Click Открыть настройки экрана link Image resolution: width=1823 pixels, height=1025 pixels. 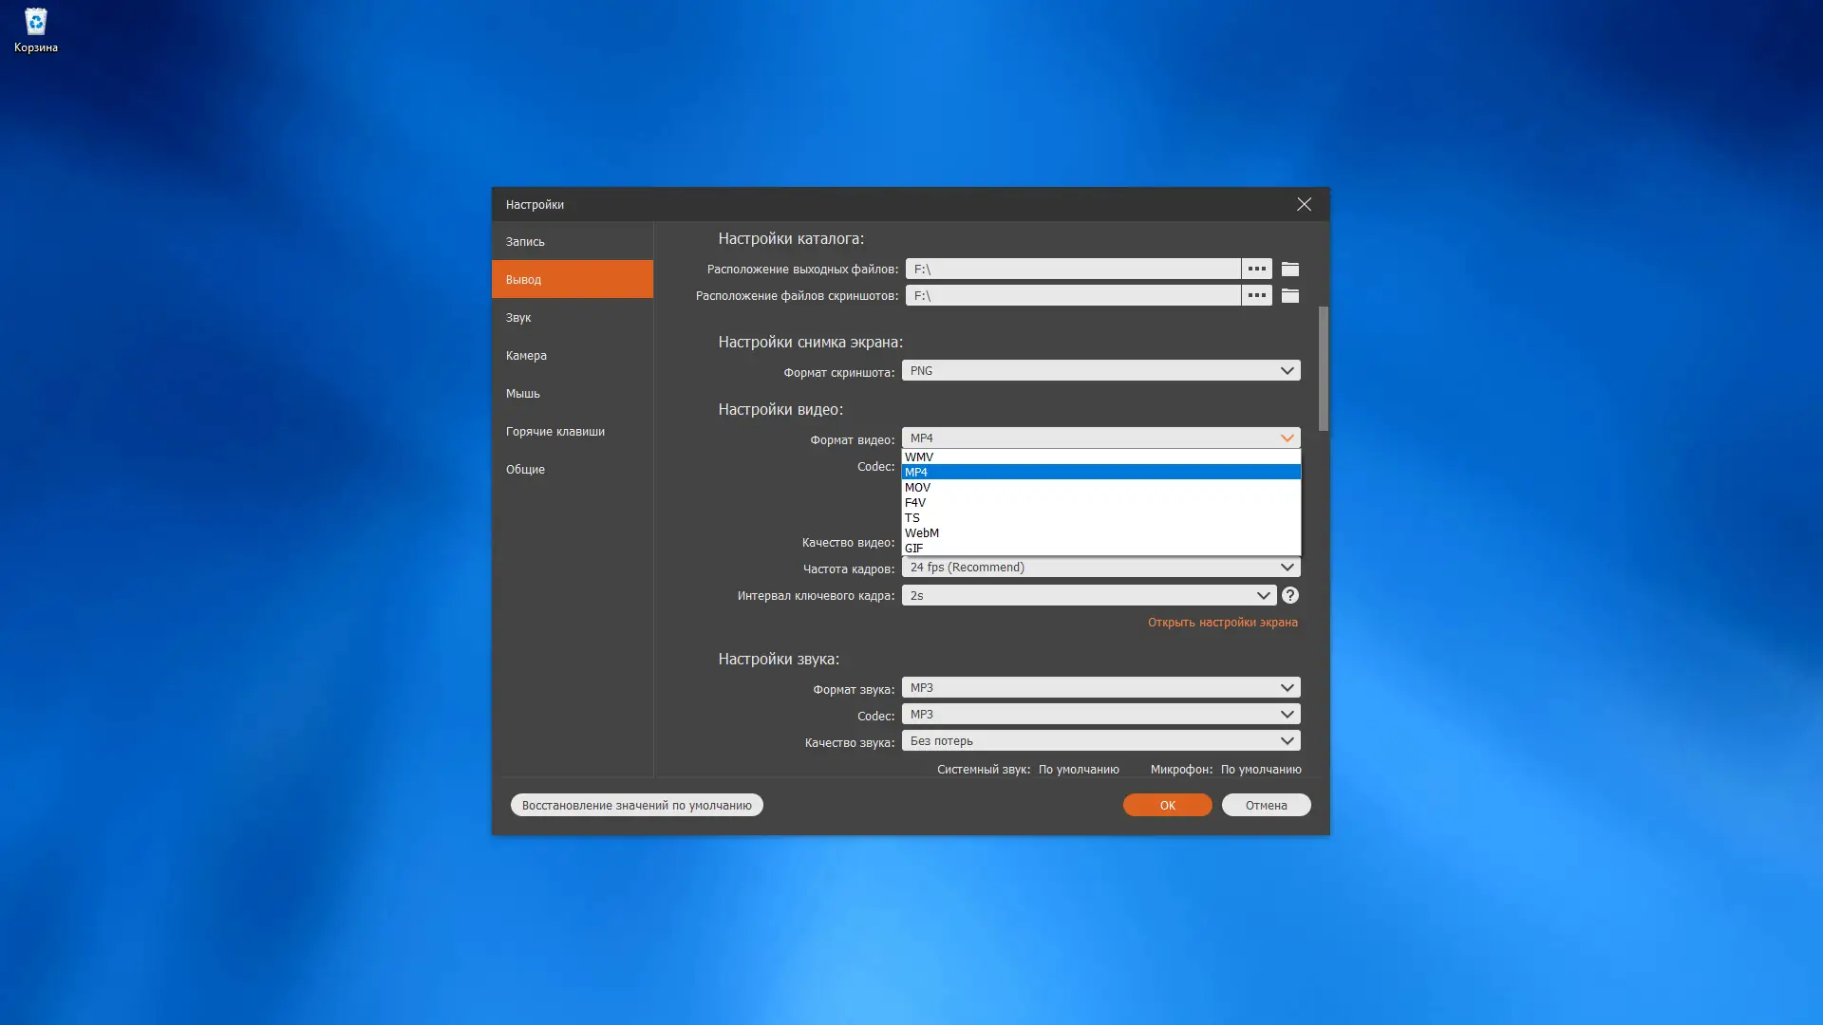[x=1222, y=623]
